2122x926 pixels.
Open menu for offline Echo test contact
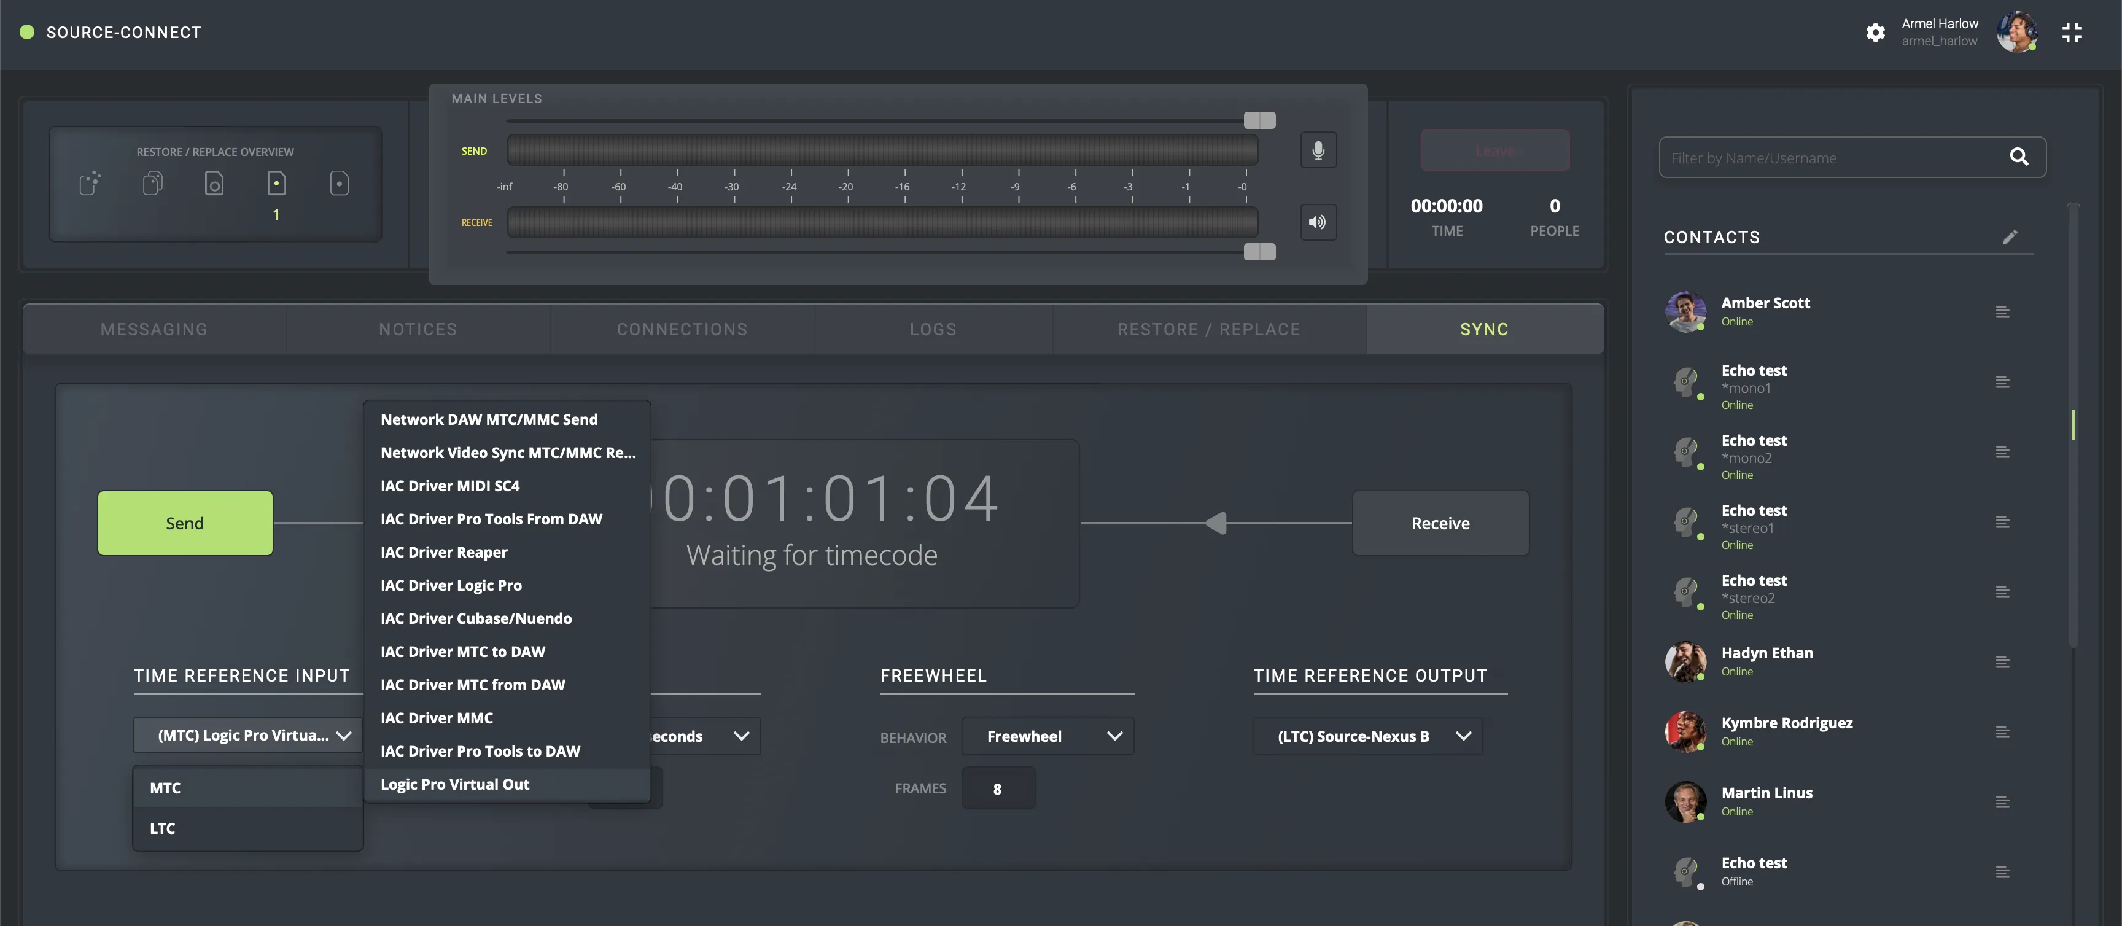[2002, 873]
